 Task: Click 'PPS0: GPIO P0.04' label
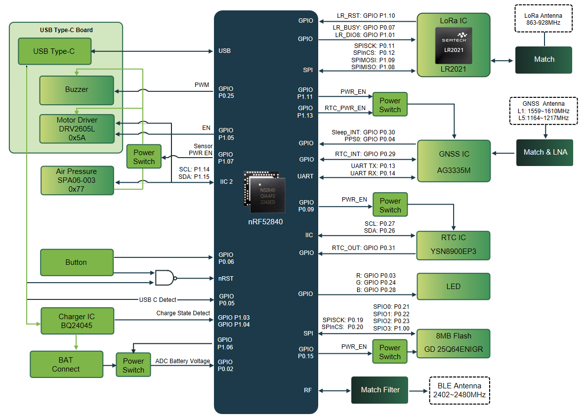pyautogui.click(x=370, y=139)
